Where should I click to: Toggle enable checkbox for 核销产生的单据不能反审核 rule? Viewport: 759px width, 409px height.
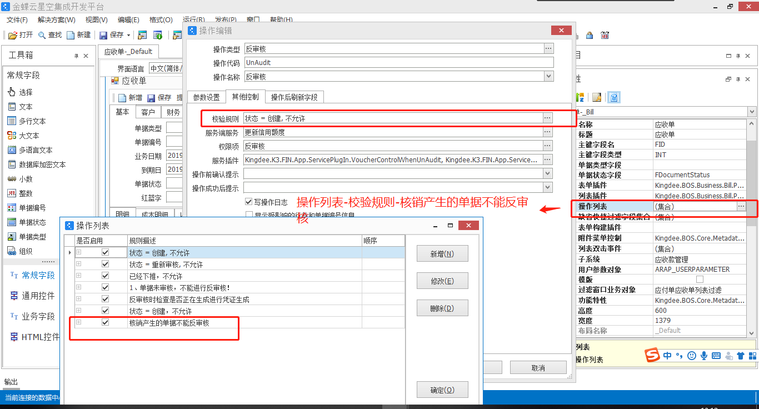[106, 322]
